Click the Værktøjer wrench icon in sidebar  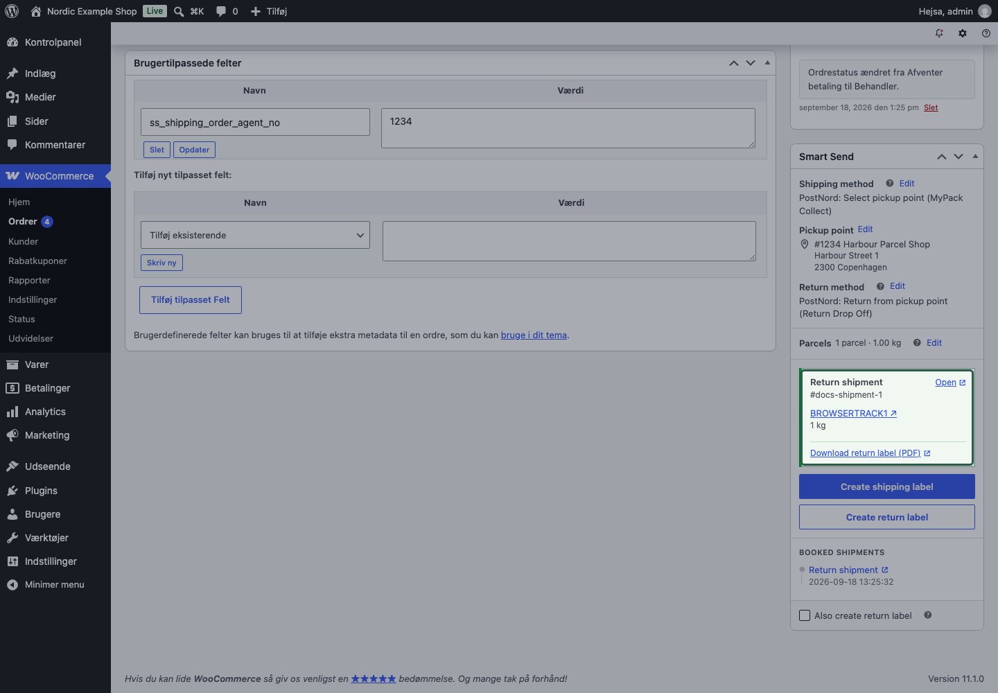tap(12, 538)
